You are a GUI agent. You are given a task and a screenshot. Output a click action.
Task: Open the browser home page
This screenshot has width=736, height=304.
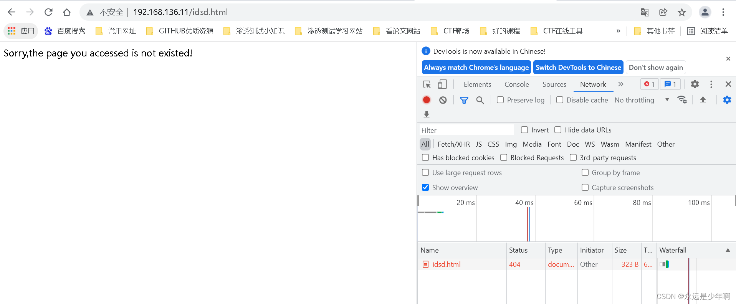tap(67, 12)
